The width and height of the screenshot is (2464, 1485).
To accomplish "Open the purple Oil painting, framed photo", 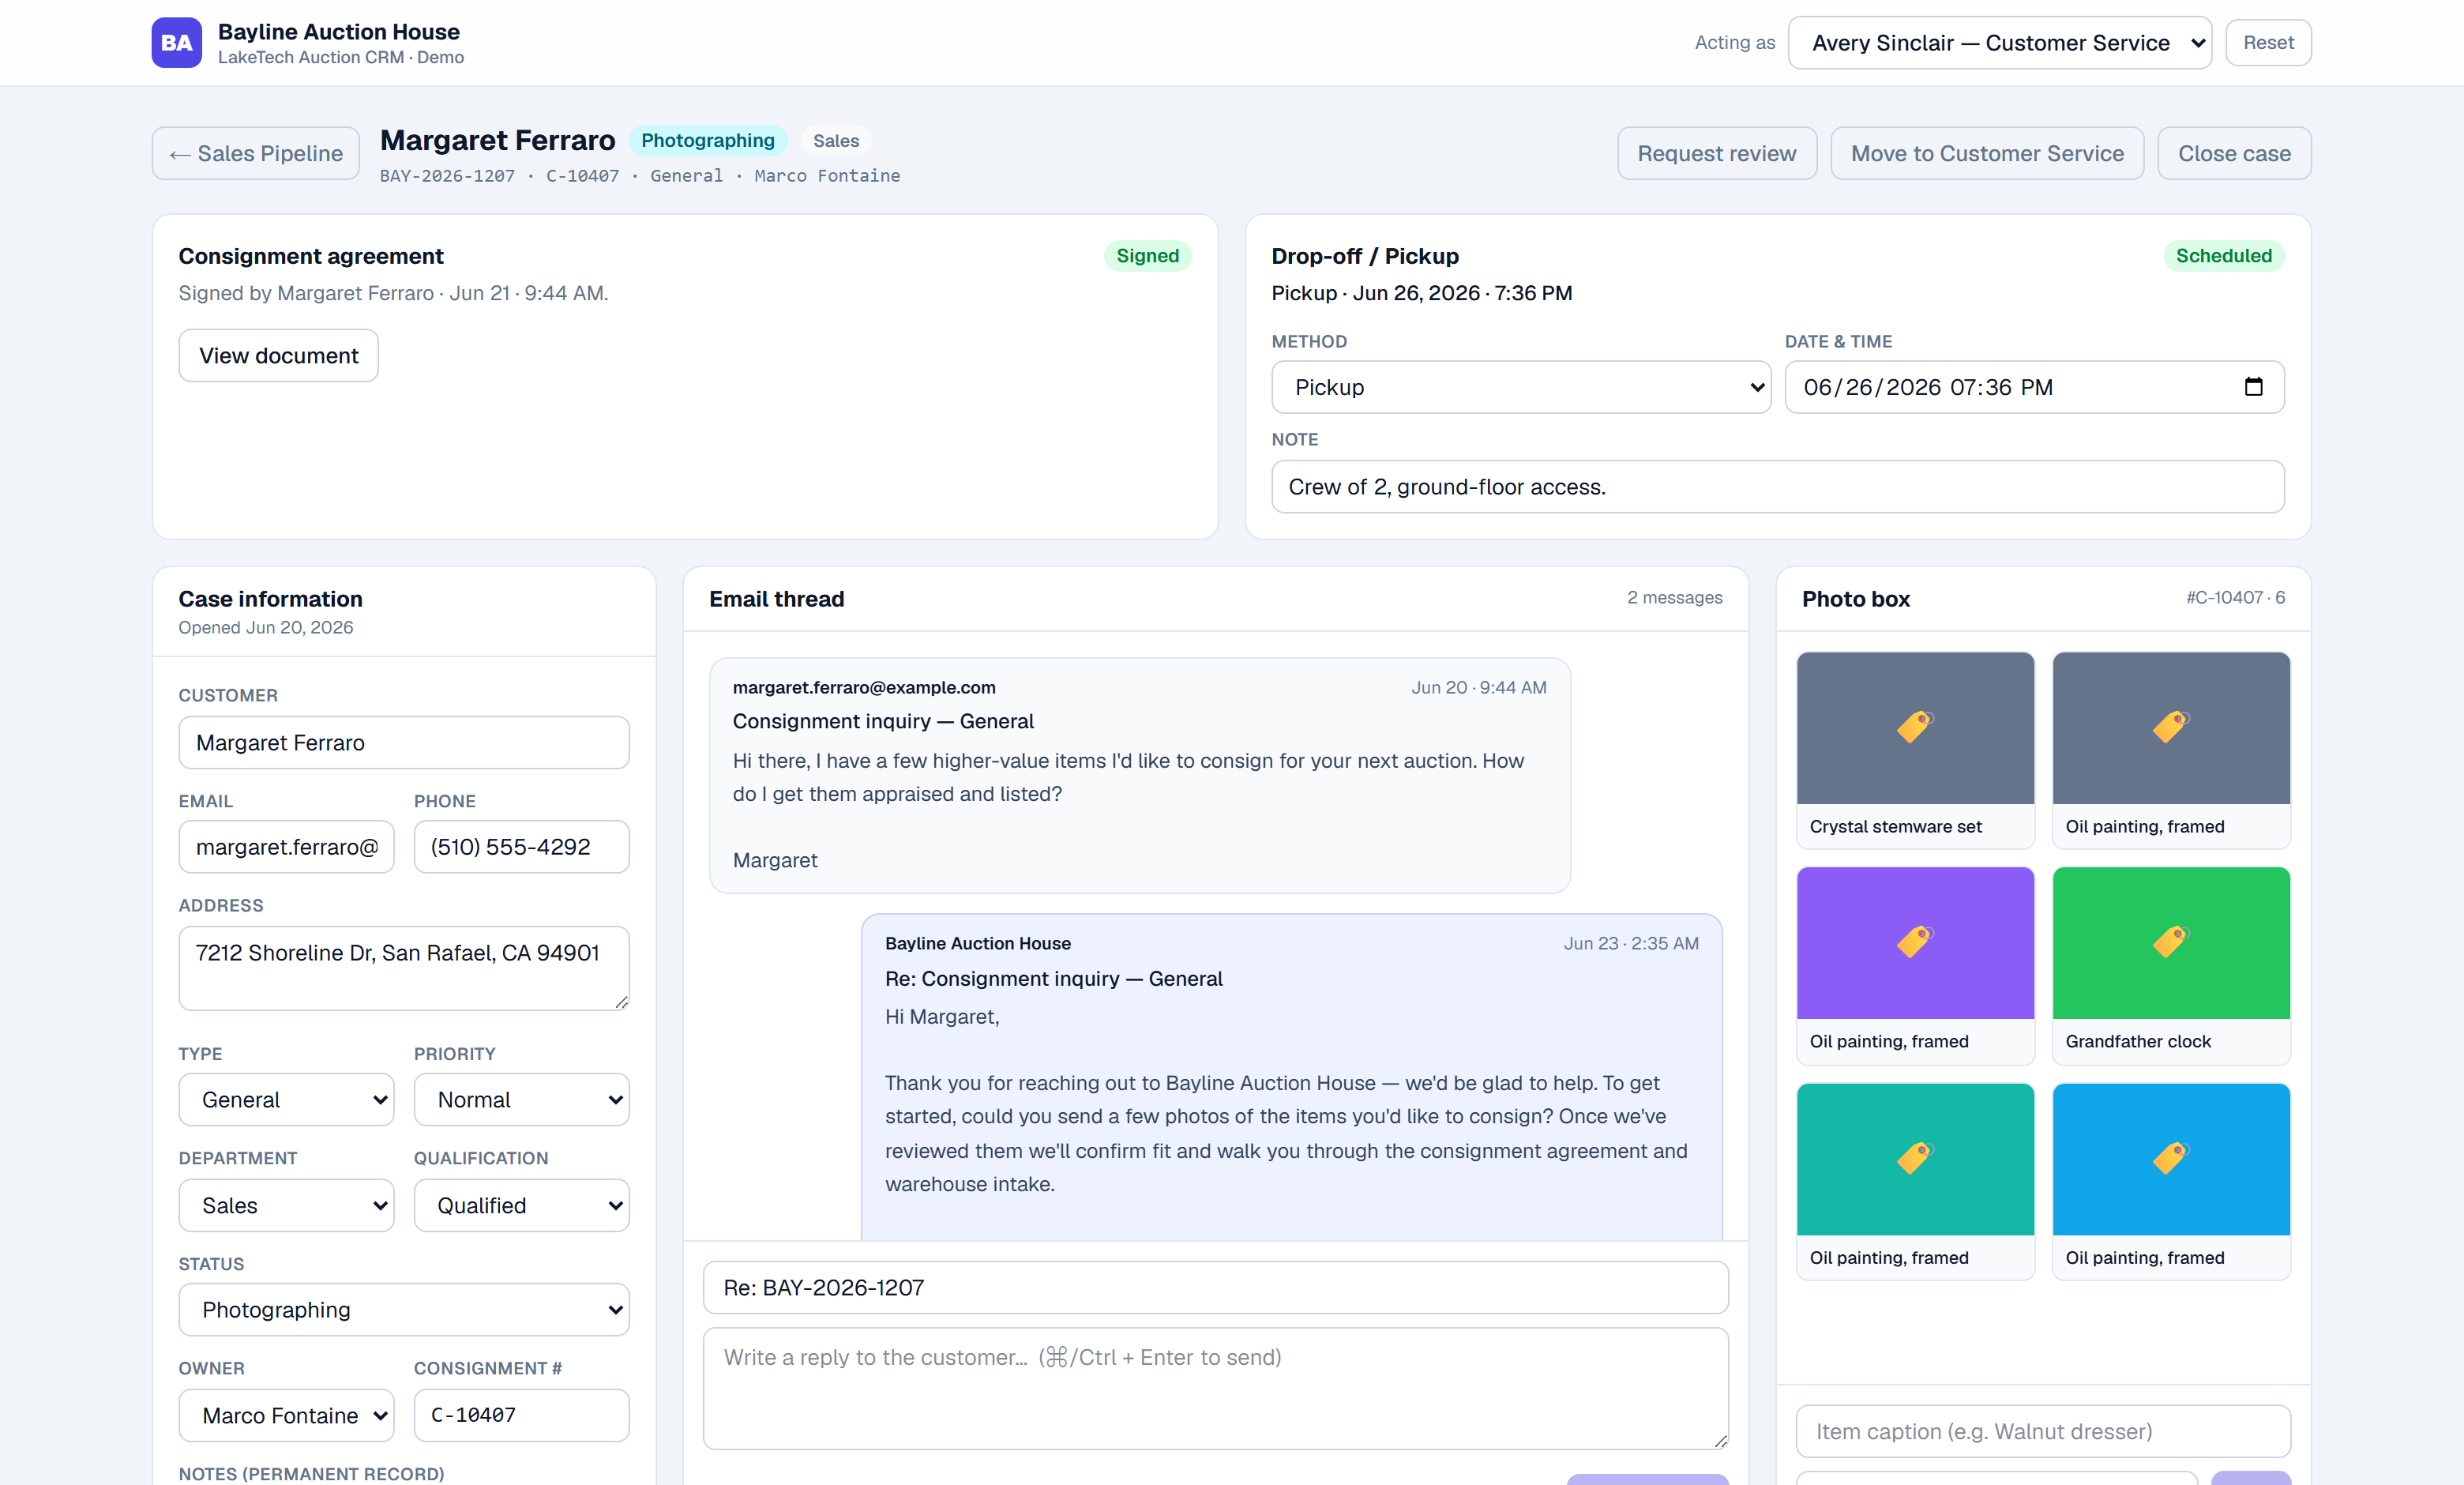I will point(1915,965).
